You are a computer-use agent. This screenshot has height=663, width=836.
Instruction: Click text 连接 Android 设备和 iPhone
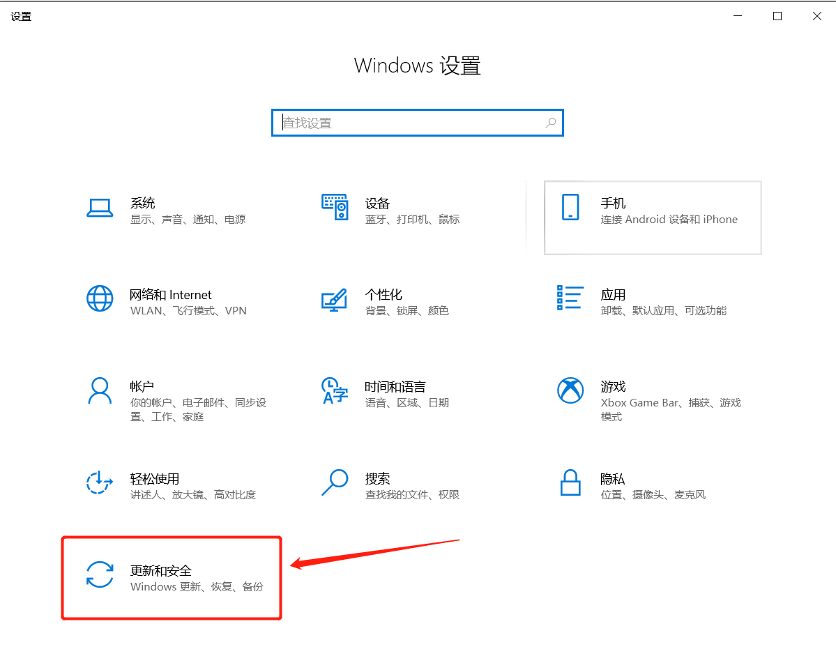pos(669,220)
